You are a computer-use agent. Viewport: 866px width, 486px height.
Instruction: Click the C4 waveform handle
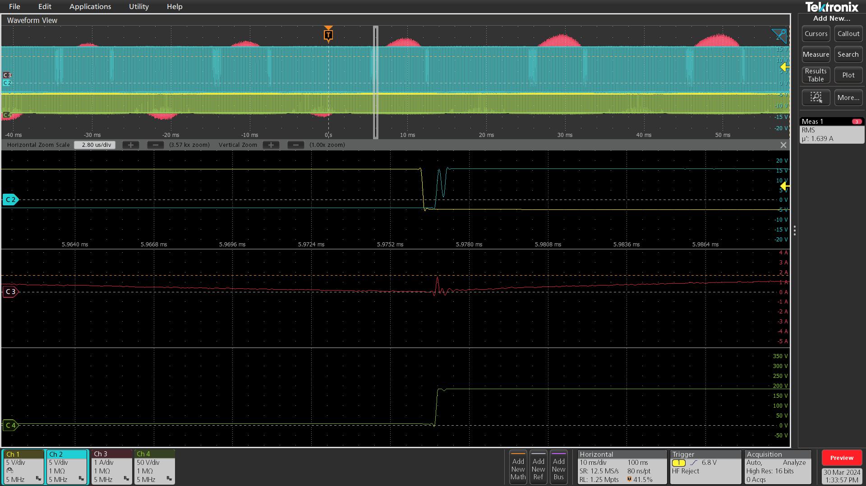pos(10,425)
